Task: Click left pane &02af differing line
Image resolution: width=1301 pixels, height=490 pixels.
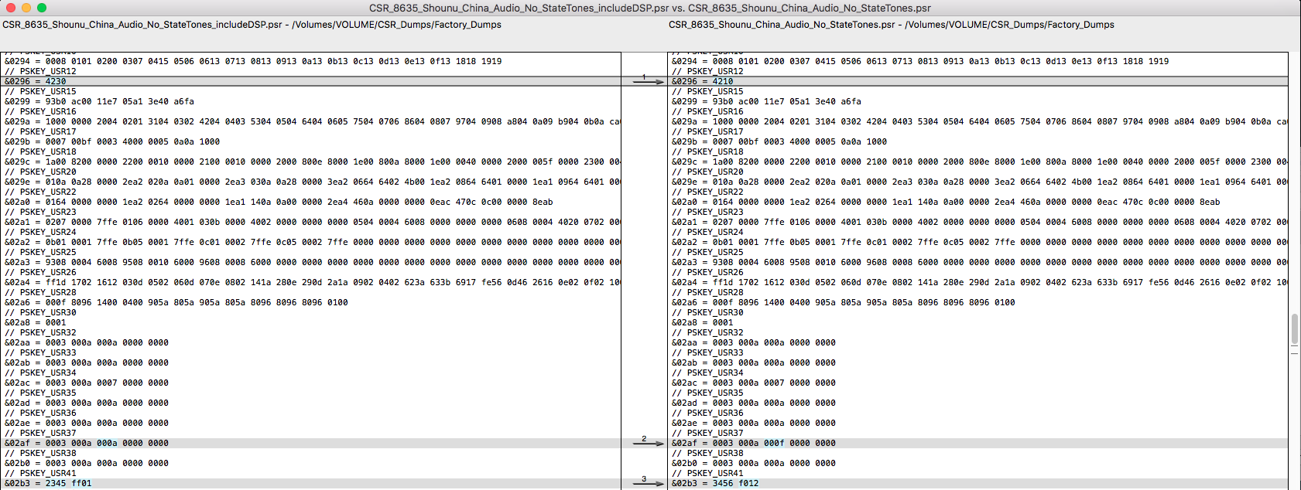Action: [x=87, y=443]
